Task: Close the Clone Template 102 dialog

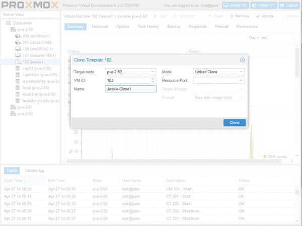Action: click(x=242, y=60)
